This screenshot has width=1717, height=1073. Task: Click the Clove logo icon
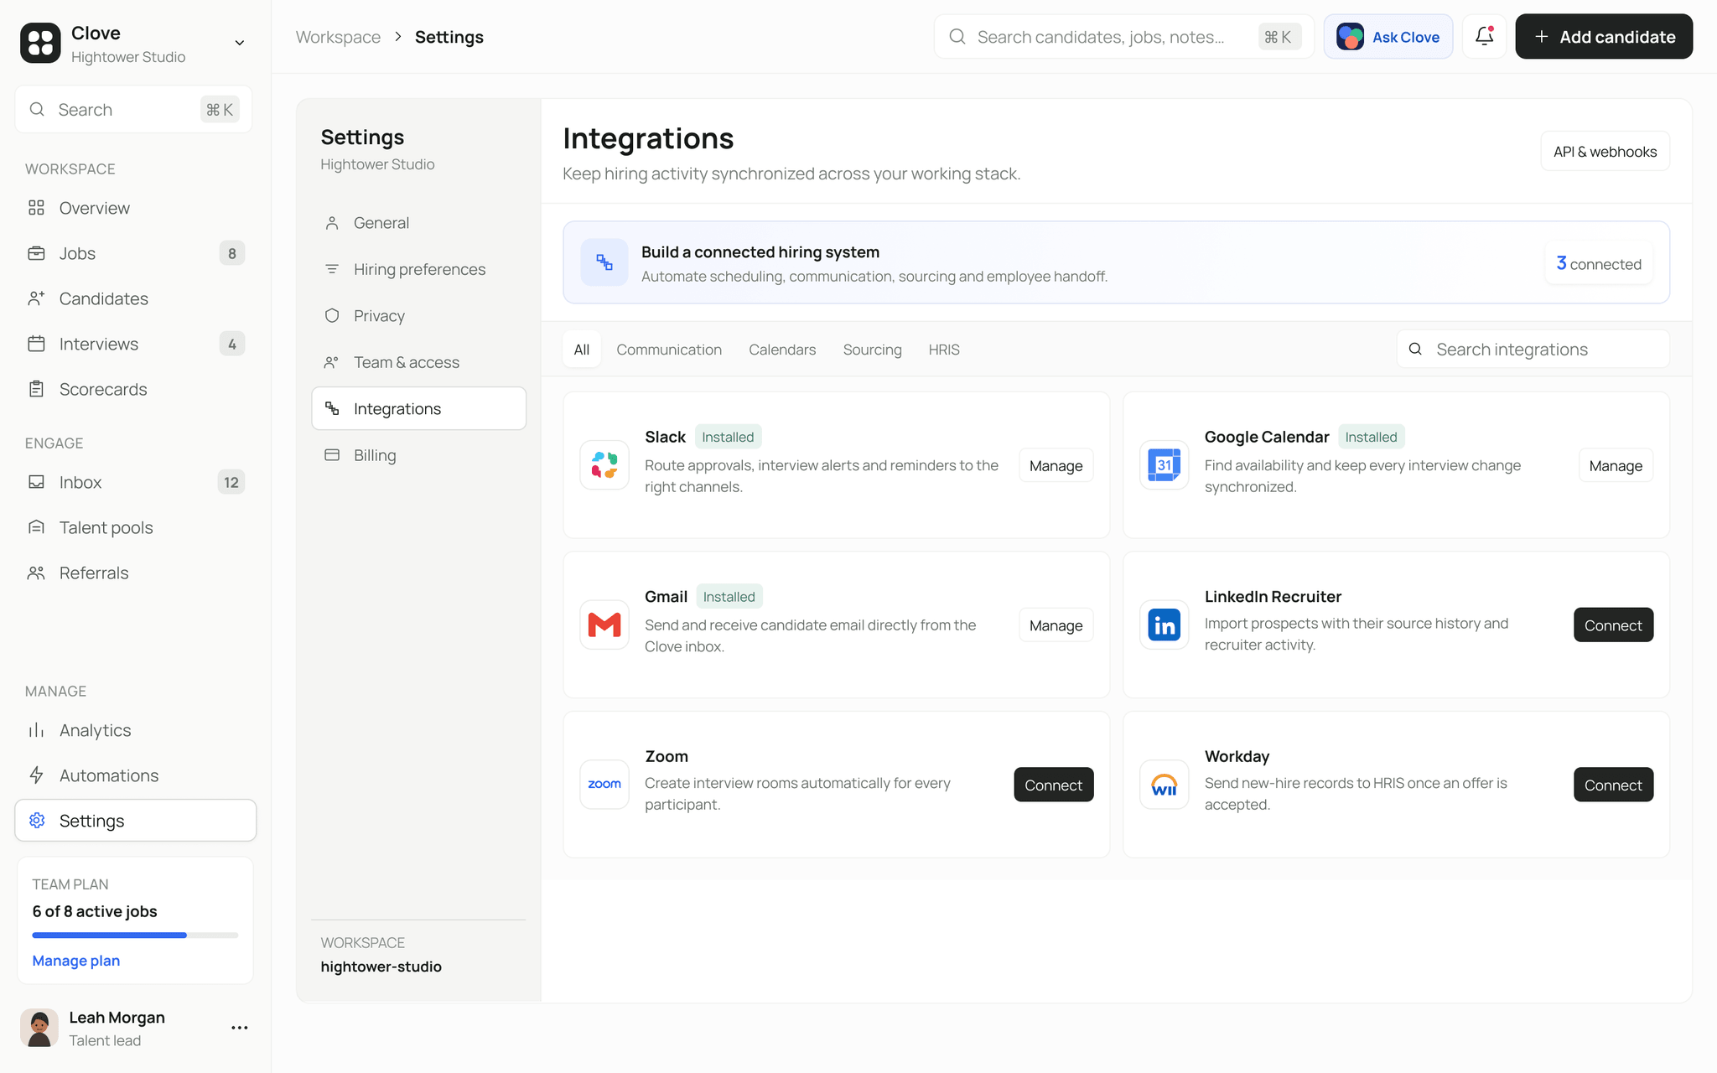(x=40, y=43)
